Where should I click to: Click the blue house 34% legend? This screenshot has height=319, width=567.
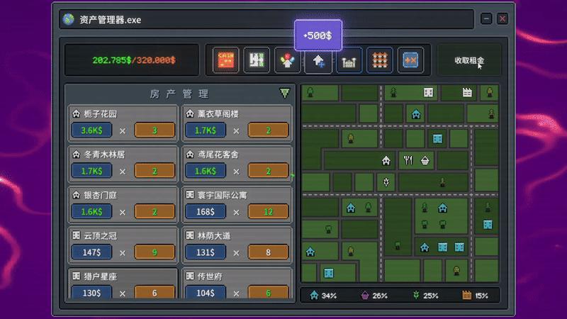pos(323,295)
